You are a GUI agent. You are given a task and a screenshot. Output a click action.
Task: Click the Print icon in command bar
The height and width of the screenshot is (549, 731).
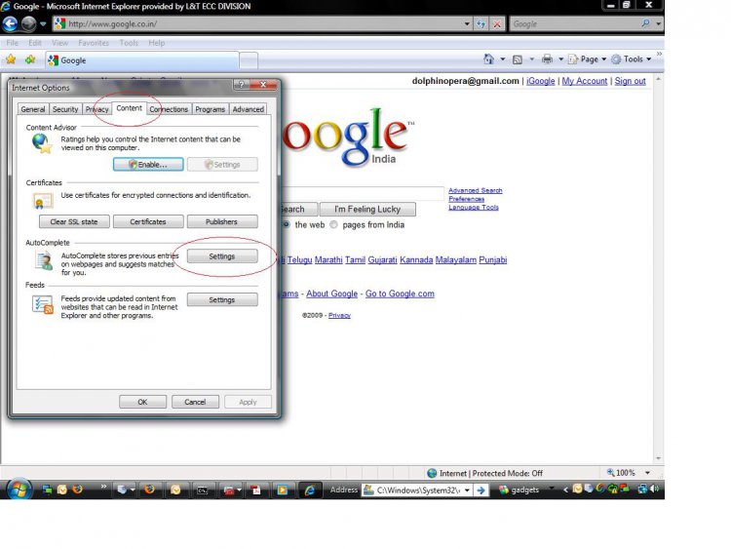[x=547, y=59]
